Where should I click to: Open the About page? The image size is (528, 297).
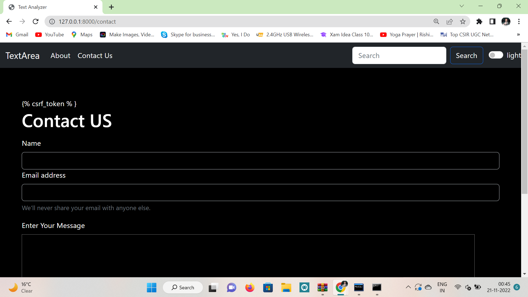60,56
